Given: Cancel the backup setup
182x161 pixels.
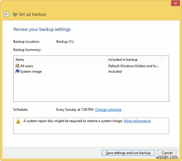Looking at the screenshot, I should 167,153.
